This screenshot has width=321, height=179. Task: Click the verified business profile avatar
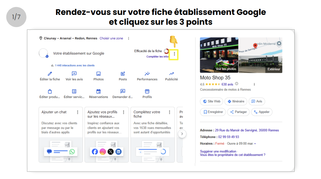pos(43,53)
